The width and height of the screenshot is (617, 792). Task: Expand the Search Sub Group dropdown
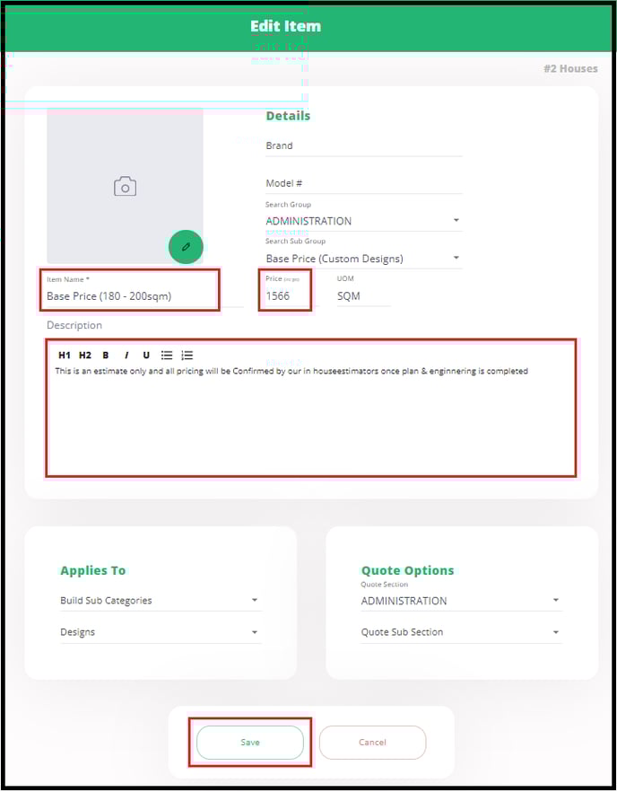pos(363,259)
